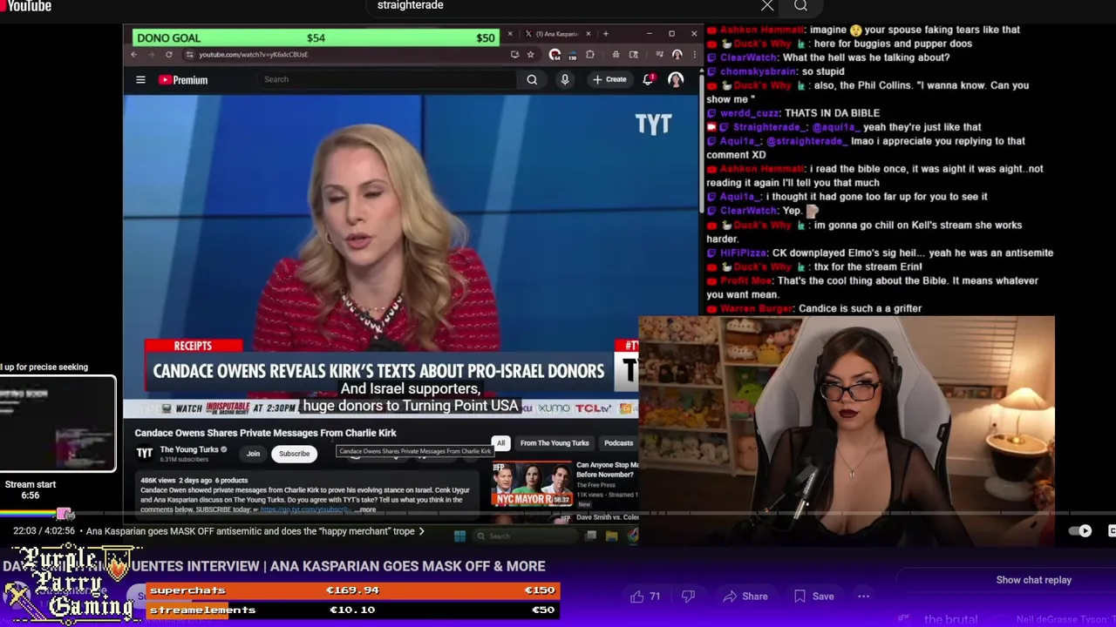Open the NYC Mayor recommended video thumbnail

(x=532, y=484)
